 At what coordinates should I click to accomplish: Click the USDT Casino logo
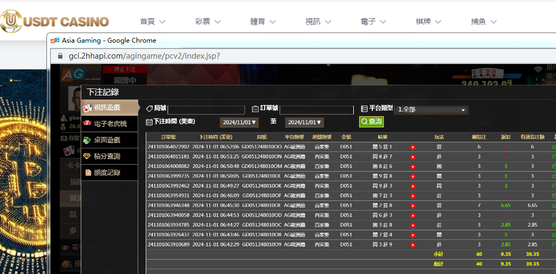point(55,21)
